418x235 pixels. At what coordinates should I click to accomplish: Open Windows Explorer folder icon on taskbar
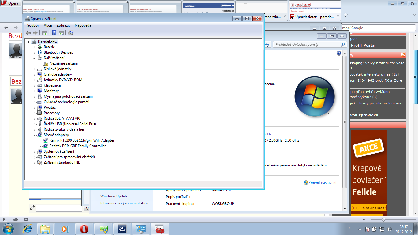pyautogui.click(x=45, y=229)
